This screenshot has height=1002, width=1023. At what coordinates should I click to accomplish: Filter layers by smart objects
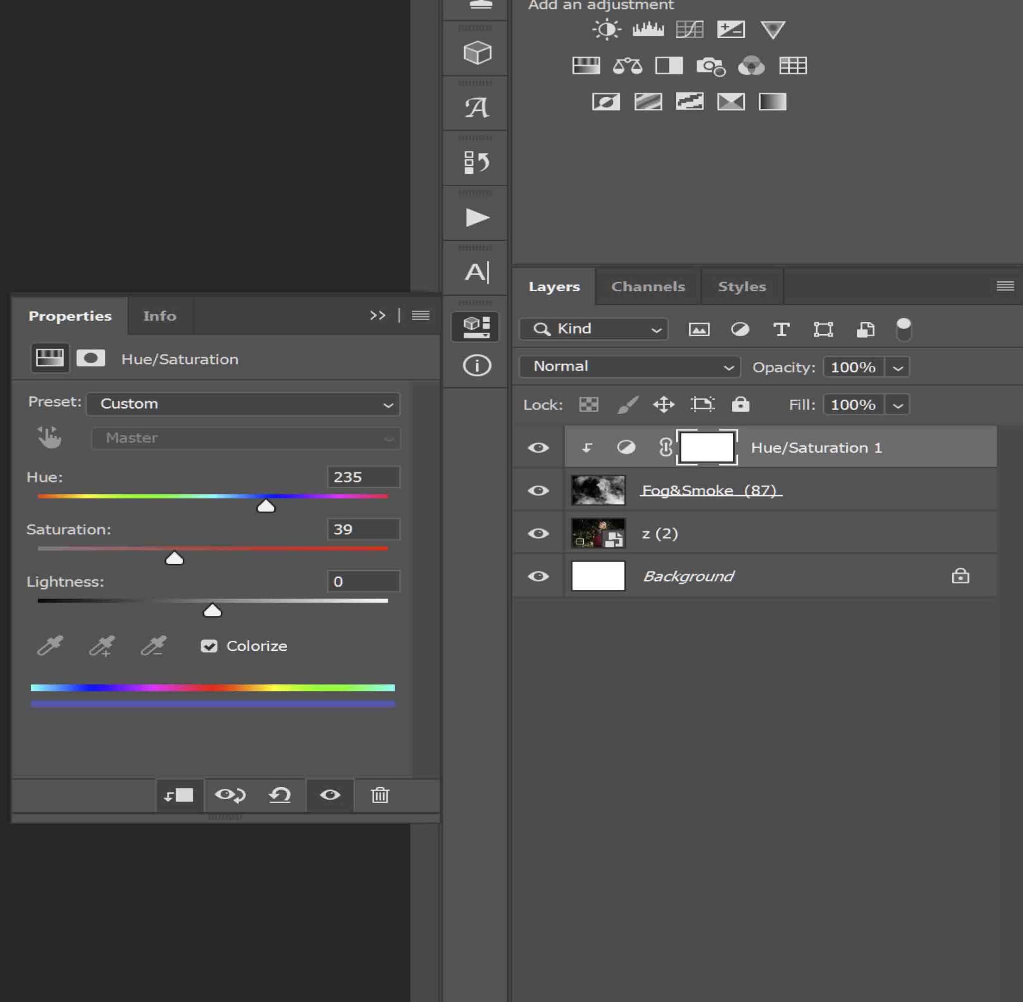click(x=865, y=330)
